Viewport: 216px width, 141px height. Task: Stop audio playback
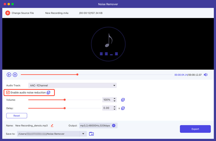pyautogui.click(x=15, y=75)
